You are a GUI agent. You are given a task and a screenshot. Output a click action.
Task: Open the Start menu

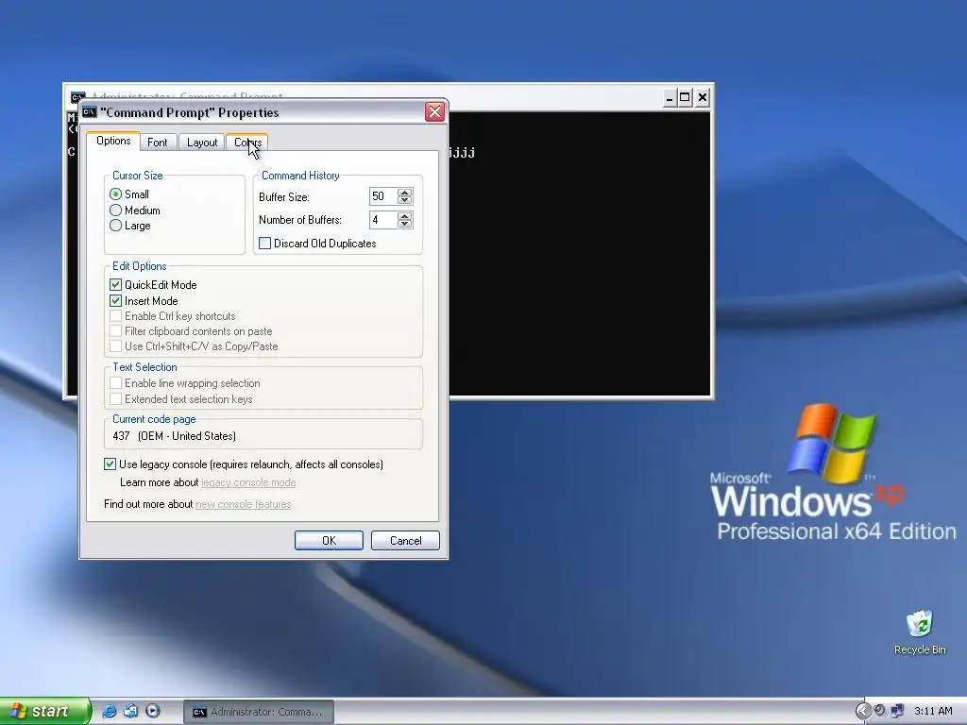click(44, 712)
